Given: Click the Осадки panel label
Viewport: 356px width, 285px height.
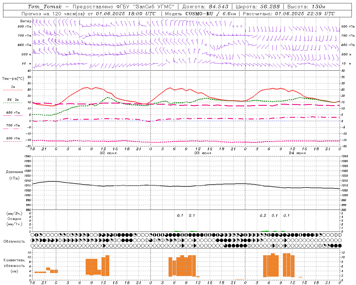Looking at the screenshot, I should click(x=14, y=219).
